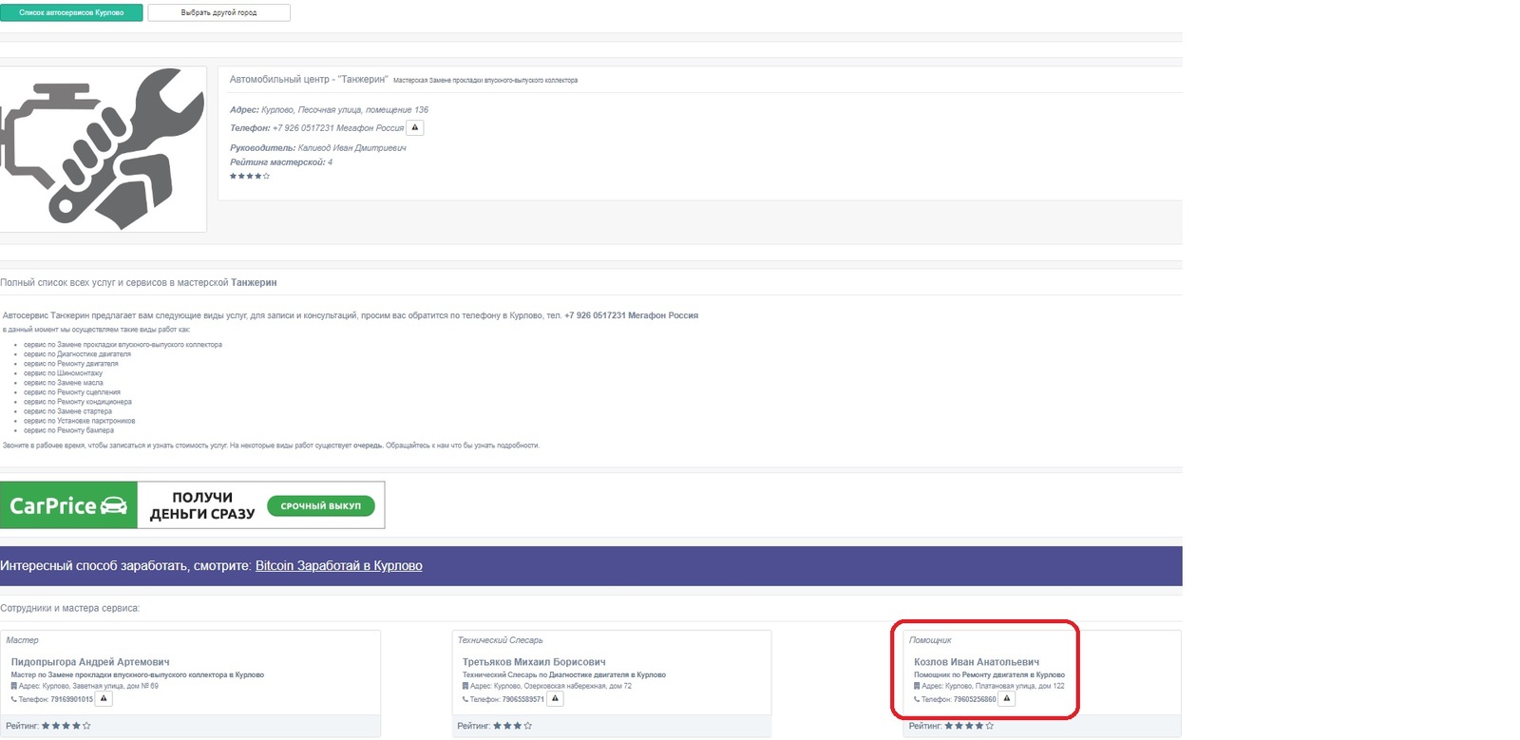
Task: Click the Сотрудники и мастера сервиса heading
Action: [x=69, y=608]
